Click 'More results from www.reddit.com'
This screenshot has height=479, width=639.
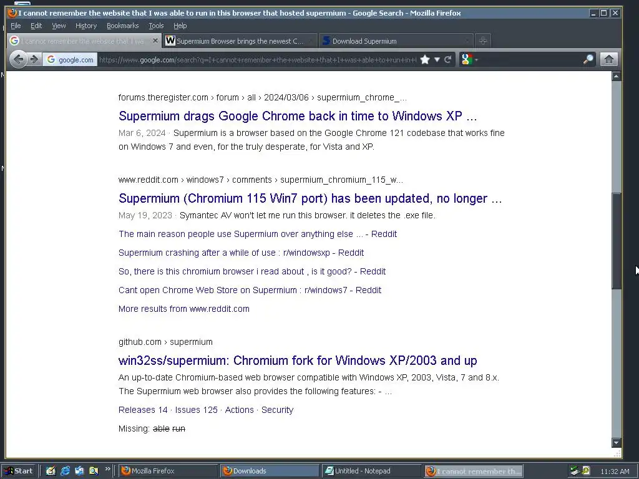[x=184, y=309]
